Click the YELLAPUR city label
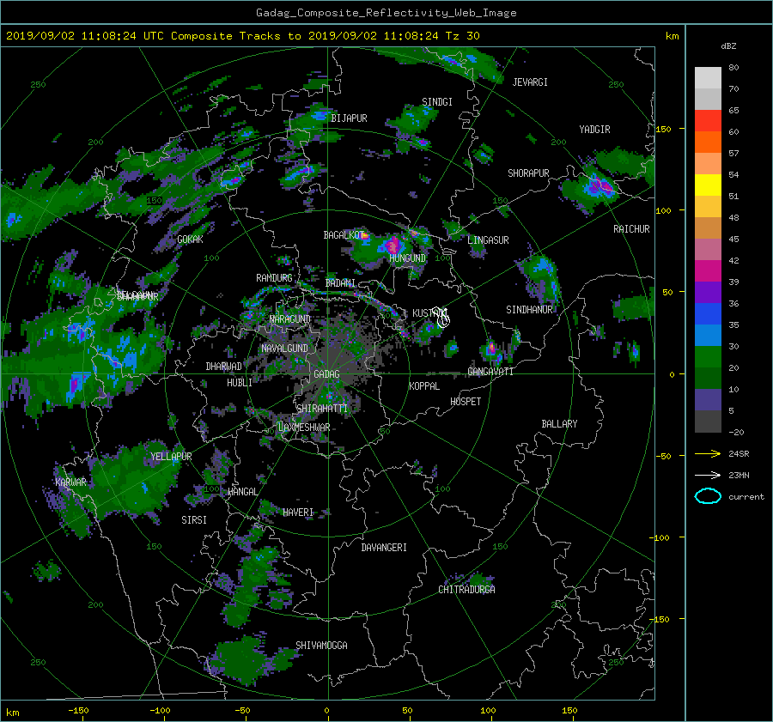The width and height of the screenshot is (773, 722). pyautogui.click(x=171, y=457)
